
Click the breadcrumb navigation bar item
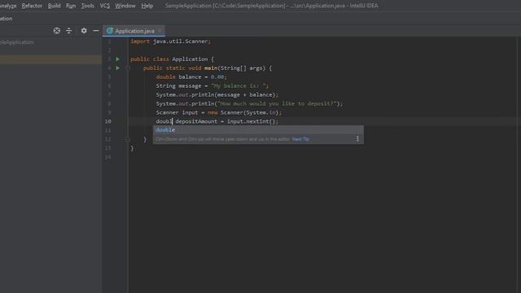tap(6, 19)
